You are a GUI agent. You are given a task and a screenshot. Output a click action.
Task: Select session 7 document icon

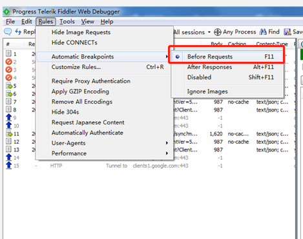coord(8,101)
